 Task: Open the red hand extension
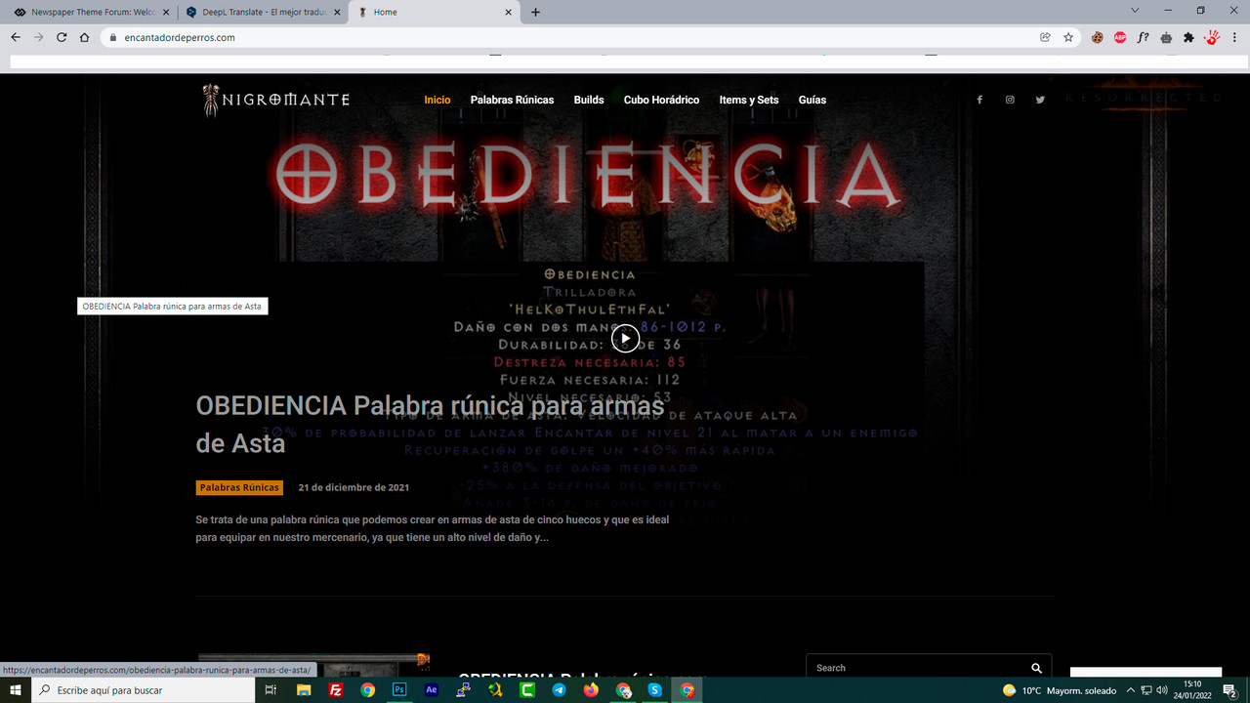click(1212, 37)
